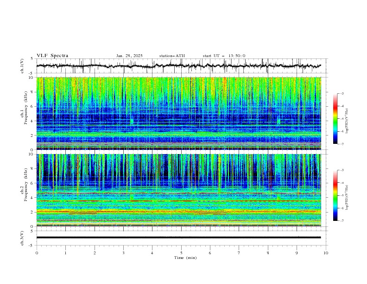
Task: Click the ch.2 spectrogram color scale bar
Action: pos(335,195)
